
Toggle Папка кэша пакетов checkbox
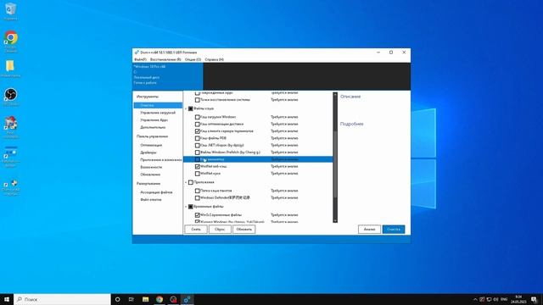[198, 191]
